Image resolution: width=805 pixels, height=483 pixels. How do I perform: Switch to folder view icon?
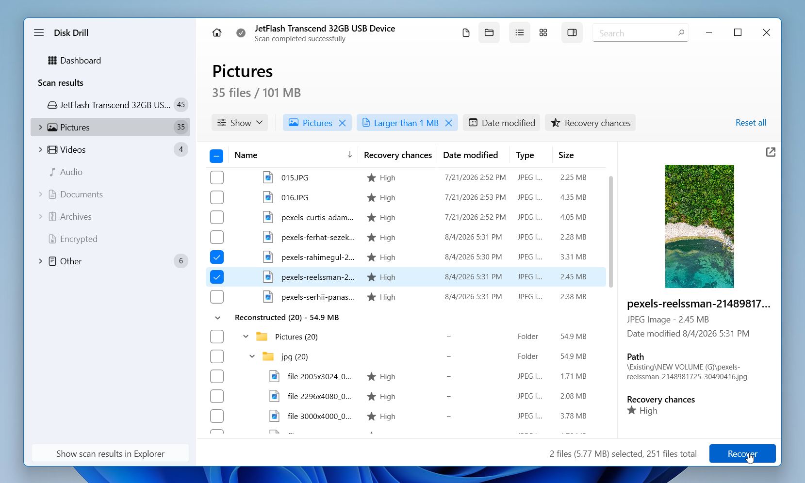(489, 33)
